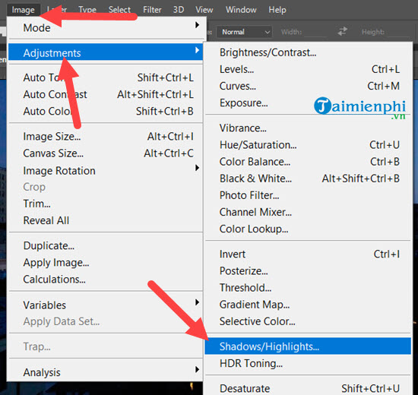Screen dimensions: 418x395
Task: Choose Calculations...
Action: (106, 280)
